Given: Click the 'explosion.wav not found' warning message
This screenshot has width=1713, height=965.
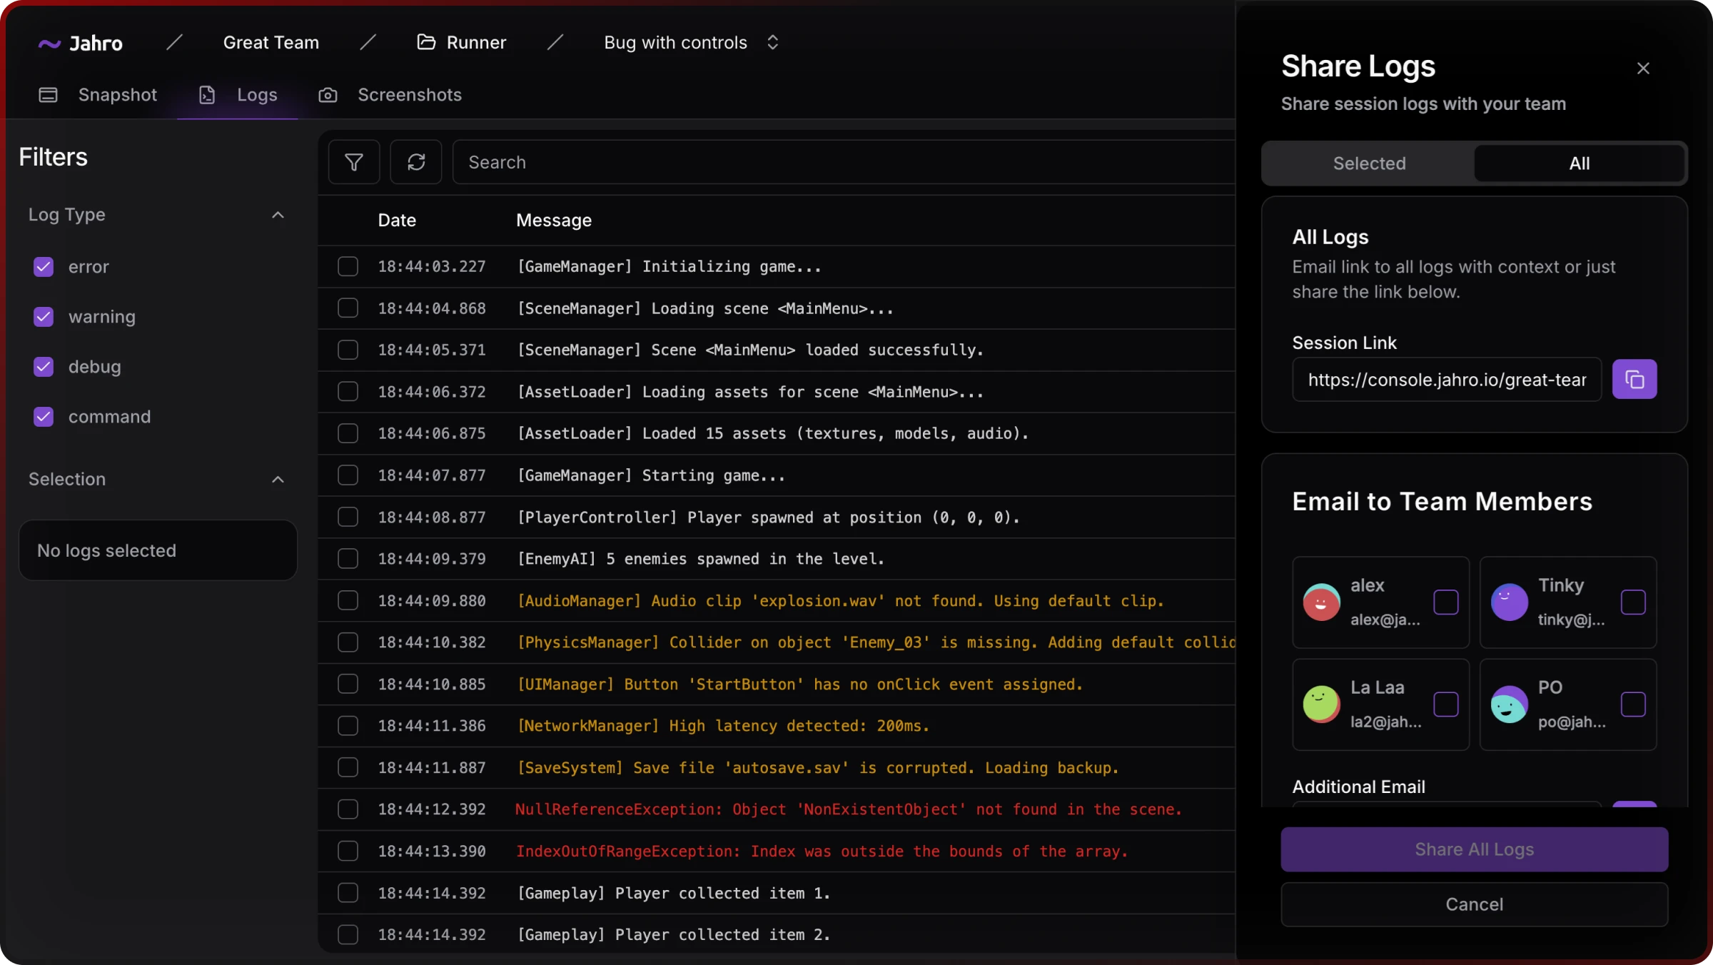Looking at the screenshot, I should [x=840, y=601].
